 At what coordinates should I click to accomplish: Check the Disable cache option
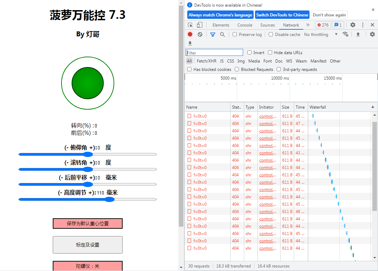coord(271,34)
